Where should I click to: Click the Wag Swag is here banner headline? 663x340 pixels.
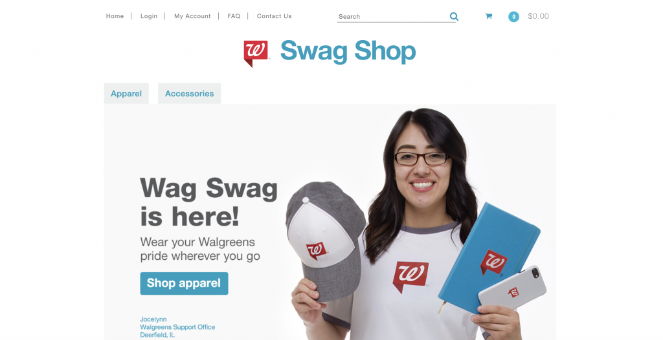[209, 202]
